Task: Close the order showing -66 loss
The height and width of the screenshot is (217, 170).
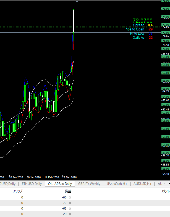Action: [x=70, y=197]
